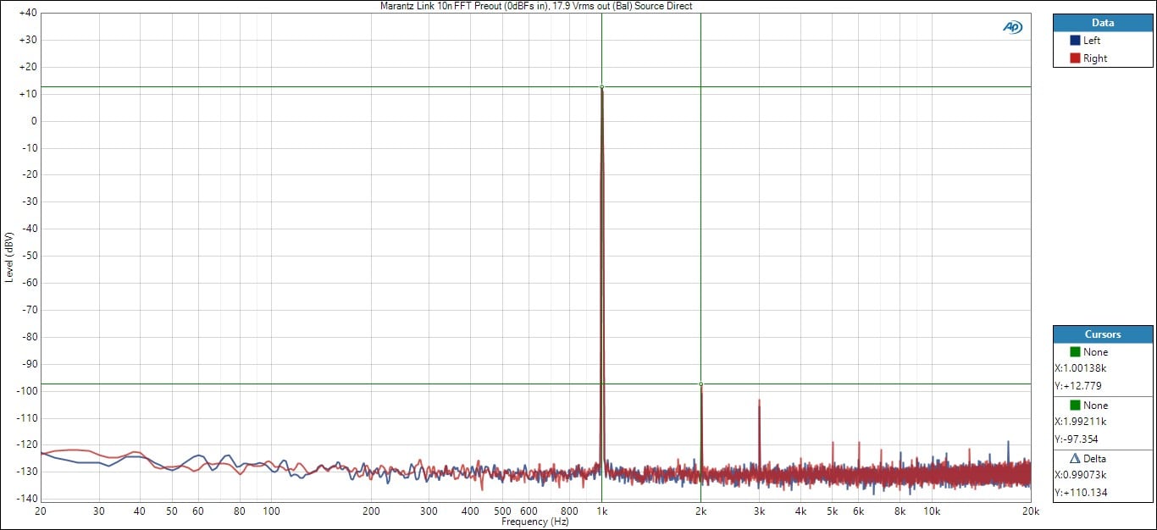Click the Frequency (Hz) axis label
This screenshot has width=1157, height=530.
(x=535, y=522)
